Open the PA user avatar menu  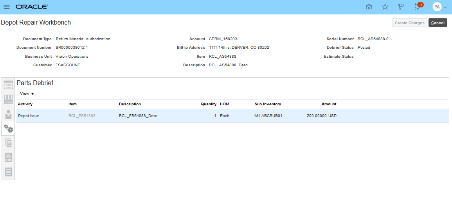439,7
